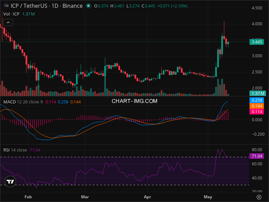The height and width of the screenshot is (202, 269).
Task: Click the Vol value 1.37 M in legend
Action: coord(29,14)
